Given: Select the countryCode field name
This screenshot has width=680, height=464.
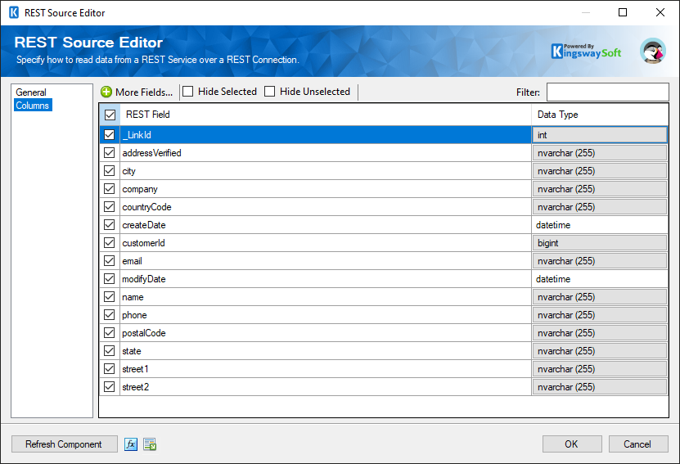Looking at the screenshot, I should coord(146,207).
